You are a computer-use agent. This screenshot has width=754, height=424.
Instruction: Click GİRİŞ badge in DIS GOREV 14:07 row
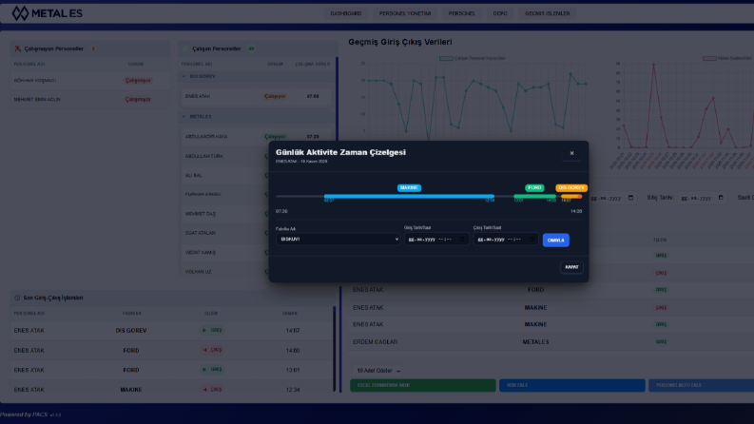[212, 330]
